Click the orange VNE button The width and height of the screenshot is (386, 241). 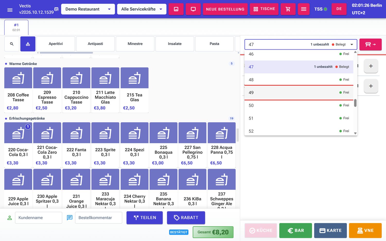[365, 230]
